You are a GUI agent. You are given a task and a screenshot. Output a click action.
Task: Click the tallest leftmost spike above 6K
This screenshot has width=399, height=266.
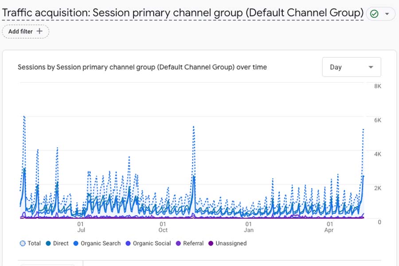click(24, 117)
